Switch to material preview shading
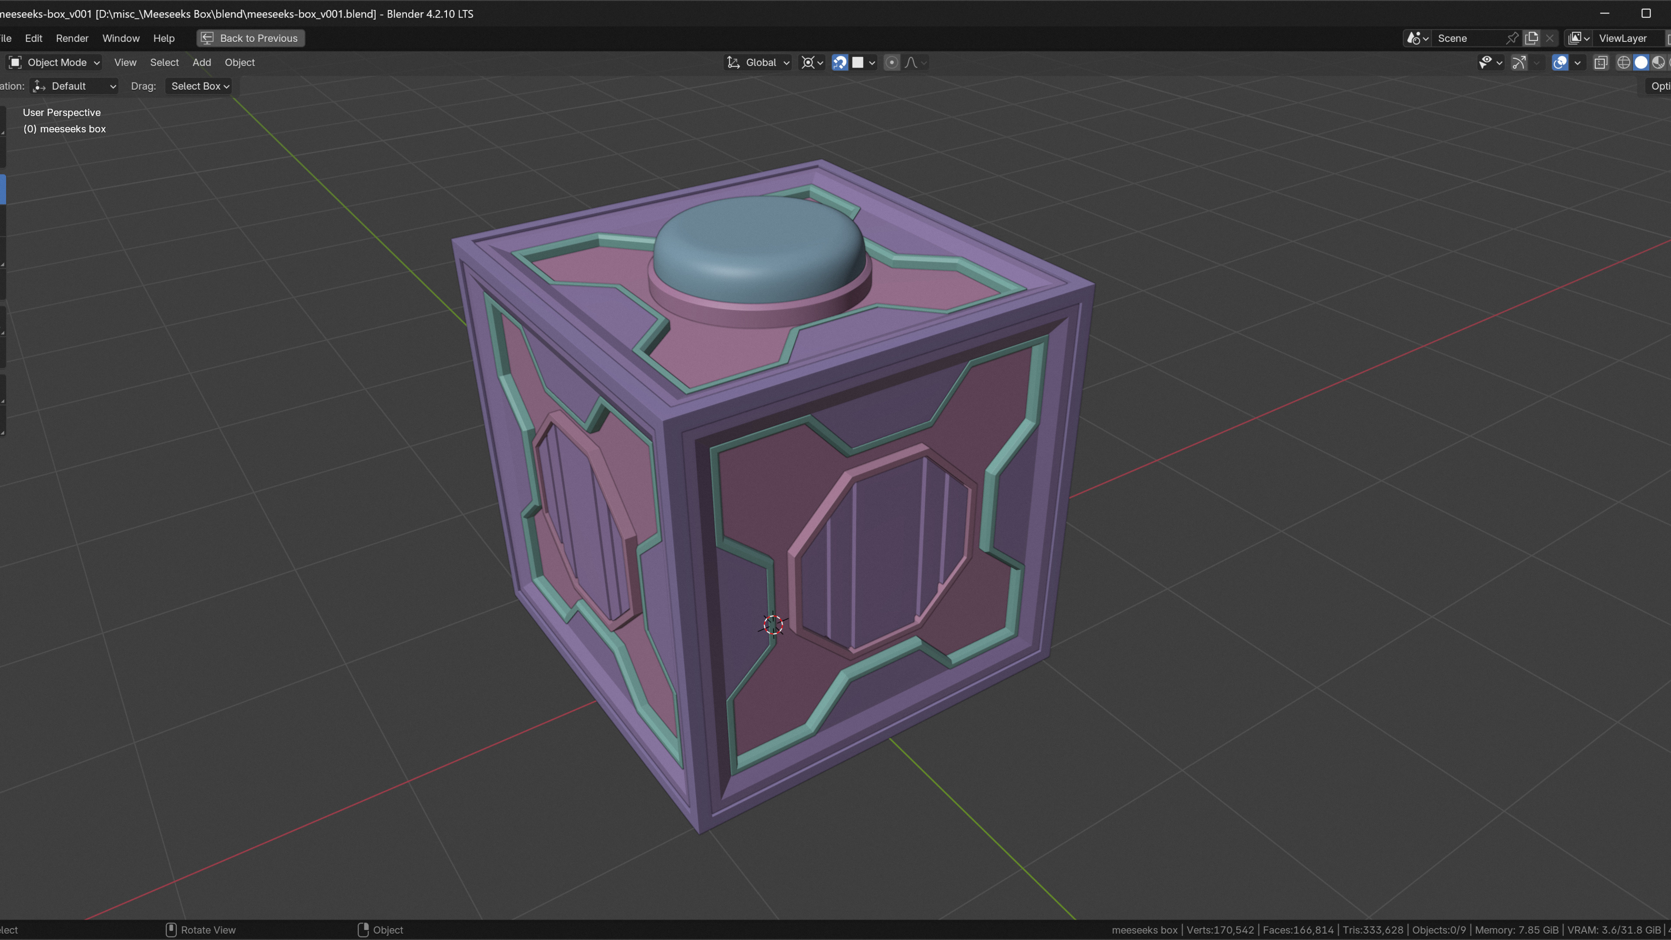Viewport: 1671px width, 940px height. point(1658,62)
